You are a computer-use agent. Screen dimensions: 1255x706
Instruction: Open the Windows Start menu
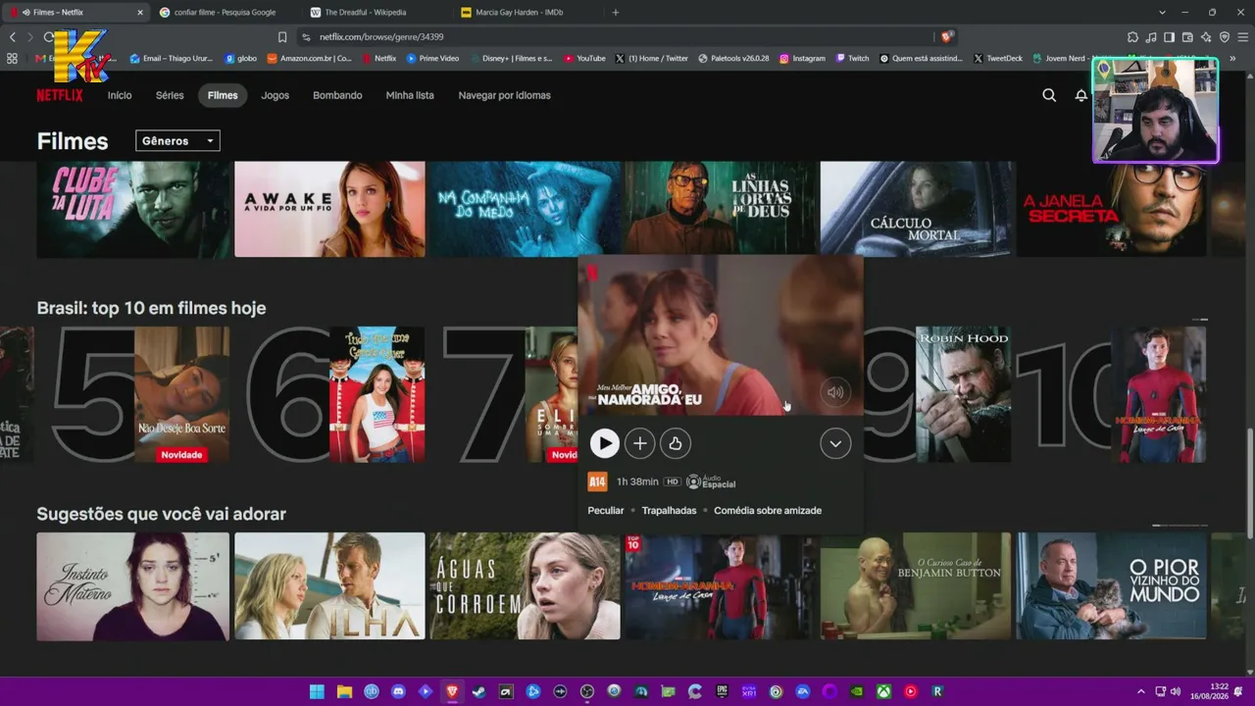click(x=317, y=691)
